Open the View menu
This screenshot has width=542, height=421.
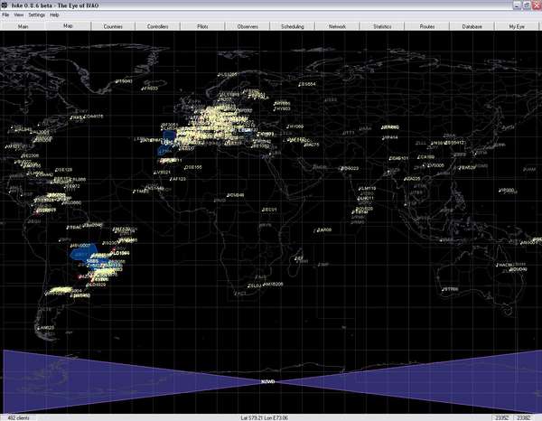coord(18,15)
